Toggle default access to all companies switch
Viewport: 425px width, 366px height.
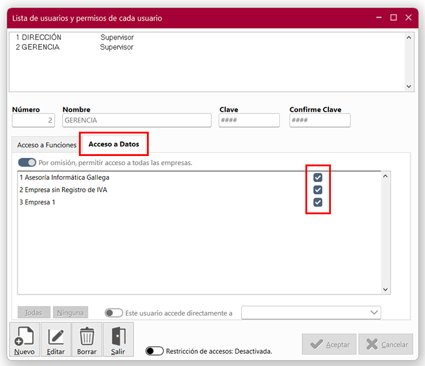[27, 163]
